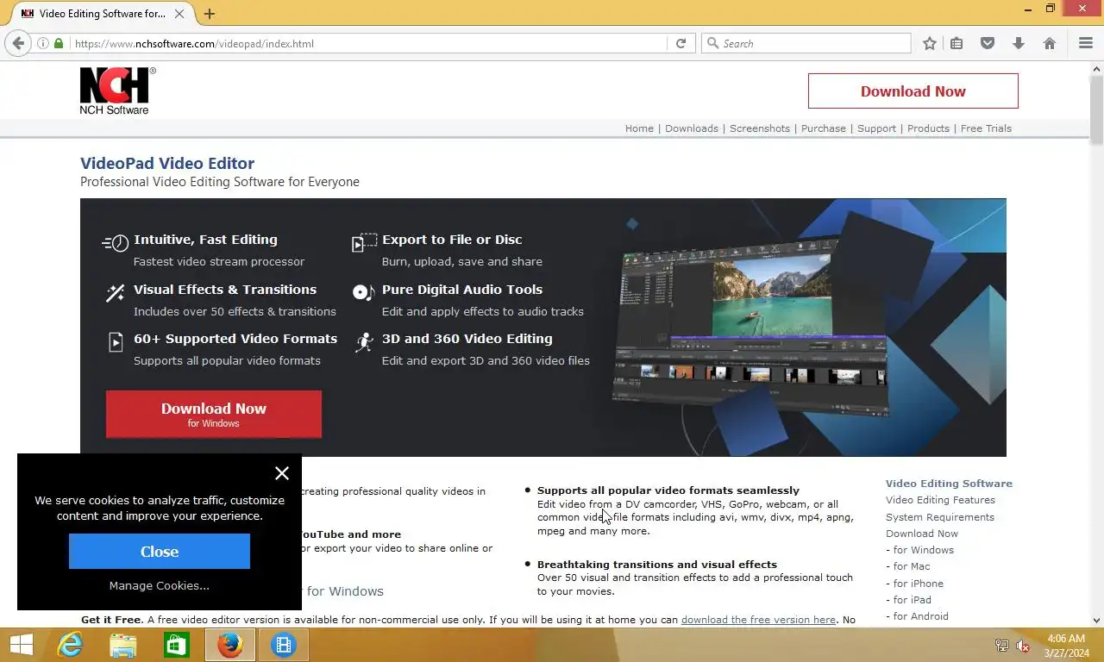Click the Visual Effects magic wand icon

pyautogui.click(x=115, y=293)
